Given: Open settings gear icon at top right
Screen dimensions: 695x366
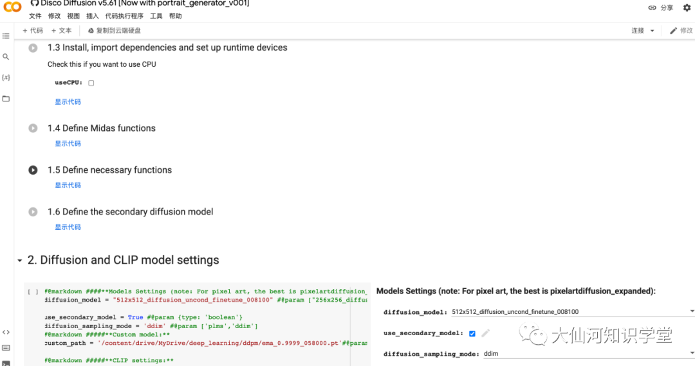Looking at the screenshot, I should [687, 8].
